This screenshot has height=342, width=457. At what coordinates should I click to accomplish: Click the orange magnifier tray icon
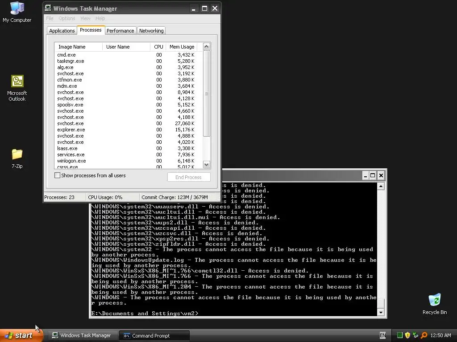pyautogui.click(x=424, y=335)
